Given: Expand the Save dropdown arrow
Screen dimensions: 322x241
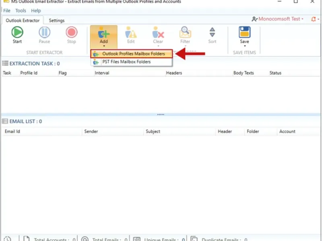Looking at the screenshot, I should (245, 46).
